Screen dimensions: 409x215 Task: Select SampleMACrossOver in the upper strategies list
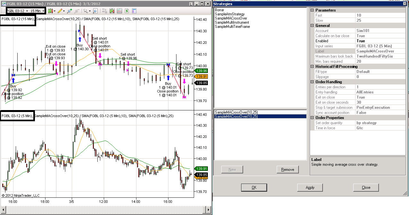tap(231, 18)
